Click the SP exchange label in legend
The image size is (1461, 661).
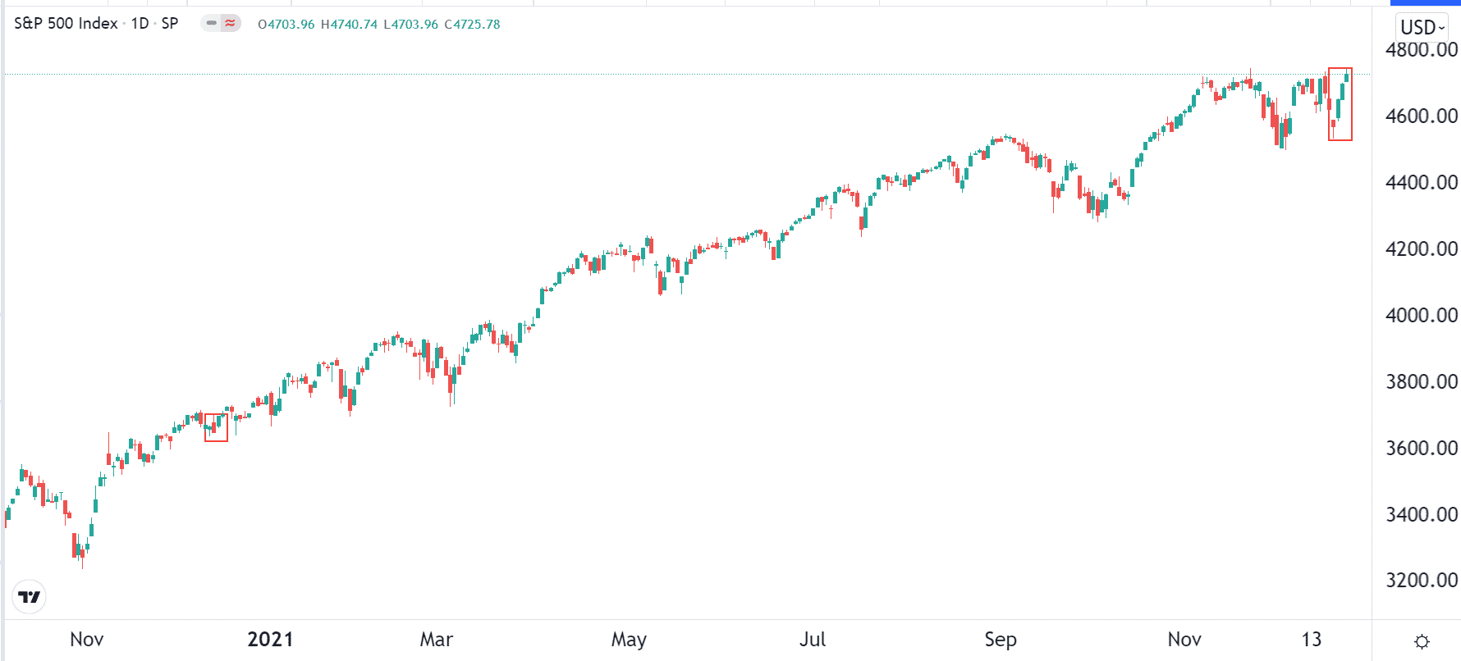coord(170,24)
